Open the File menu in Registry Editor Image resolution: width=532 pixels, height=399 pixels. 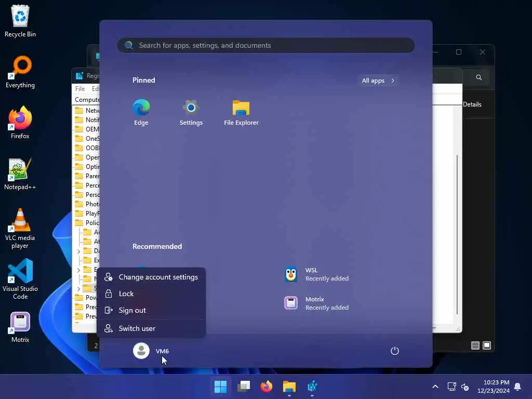click(80, 89)
